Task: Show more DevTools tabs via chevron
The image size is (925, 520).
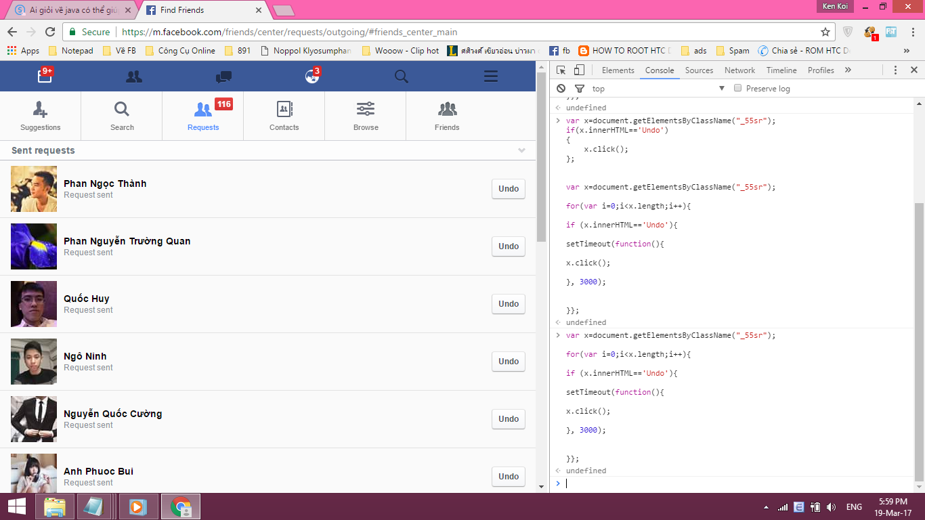Action: [847, 70]
